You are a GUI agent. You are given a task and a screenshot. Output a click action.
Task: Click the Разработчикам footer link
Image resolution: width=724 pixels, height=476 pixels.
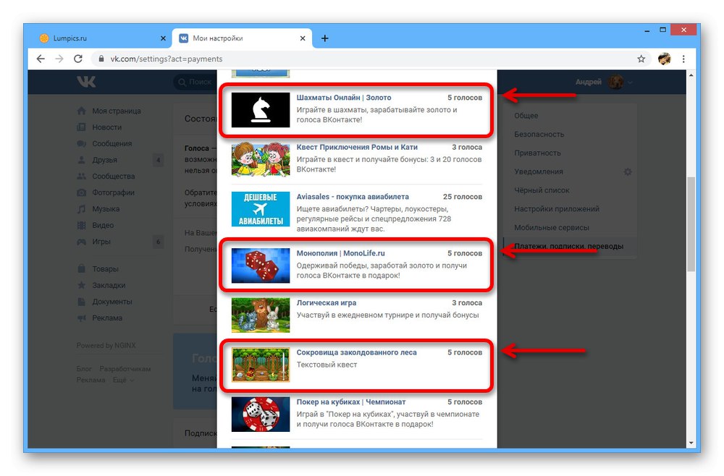[125, 368]
